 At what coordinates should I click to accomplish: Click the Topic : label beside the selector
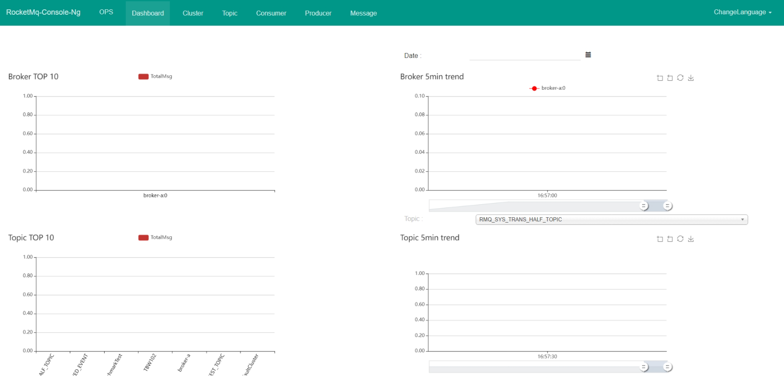[413, 219]
